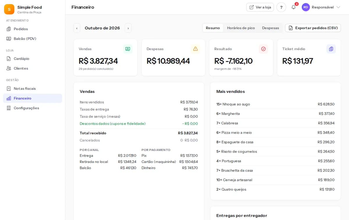
Task: Click the Pedidos sidebar icon
Action: coord(9,29)
